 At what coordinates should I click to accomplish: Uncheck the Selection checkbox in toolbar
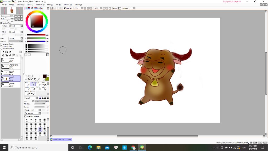(65, 8)
